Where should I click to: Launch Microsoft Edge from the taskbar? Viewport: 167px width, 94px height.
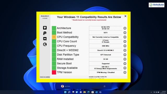point(88,92)
